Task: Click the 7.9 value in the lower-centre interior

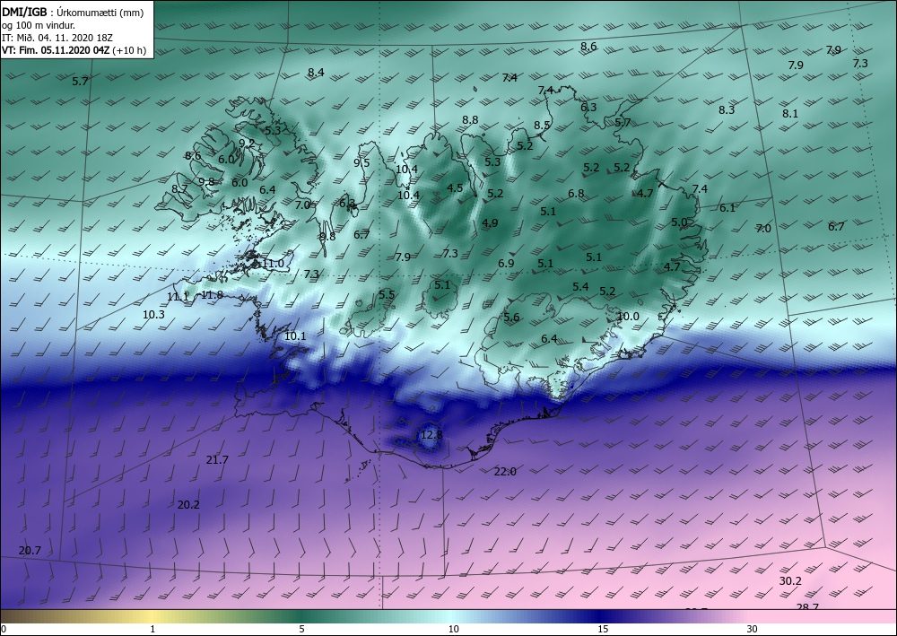Action: pyautogui.click(x=403, y=257)
